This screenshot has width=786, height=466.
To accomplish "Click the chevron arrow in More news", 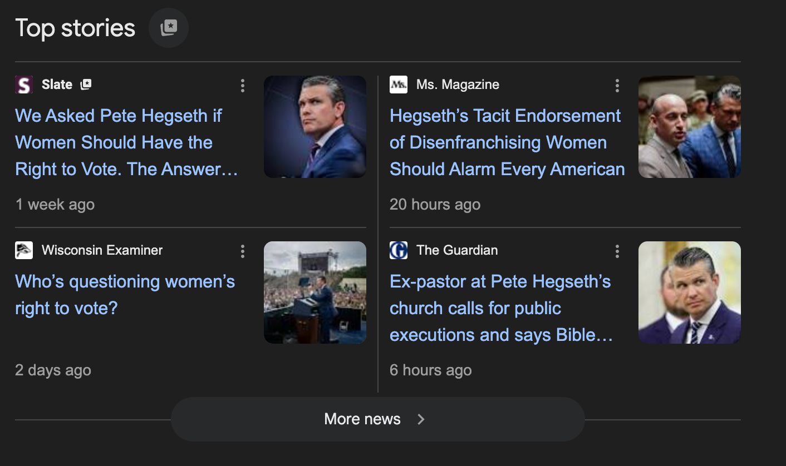I will coord(421,419).
